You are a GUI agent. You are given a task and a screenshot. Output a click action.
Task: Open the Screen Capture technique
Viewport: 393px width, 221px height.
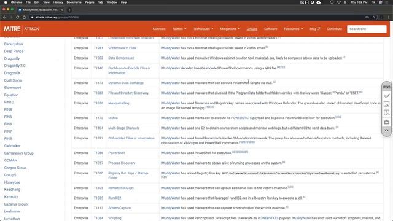click(119, 208)
